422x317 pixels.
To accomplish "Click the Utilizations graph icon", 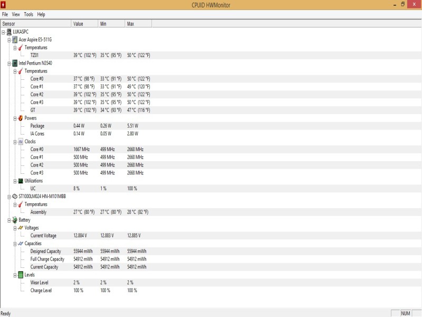I will [x=21, y=181].
